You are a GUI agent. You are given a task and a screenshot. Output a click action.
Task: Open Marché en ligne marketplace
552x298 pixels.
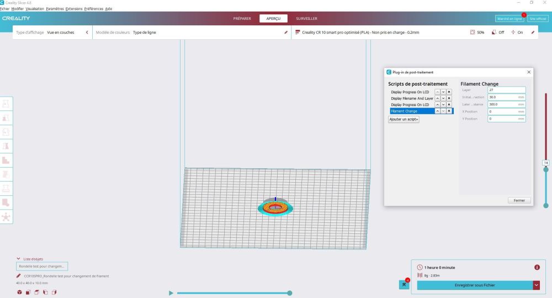click(x=509, y=19)
